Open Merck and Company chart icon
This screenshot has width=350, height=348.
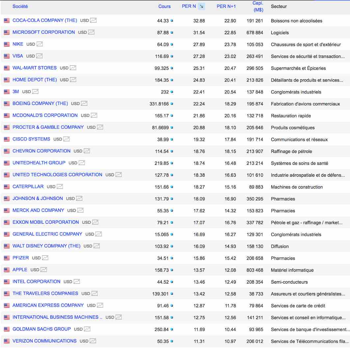[80, 210]
